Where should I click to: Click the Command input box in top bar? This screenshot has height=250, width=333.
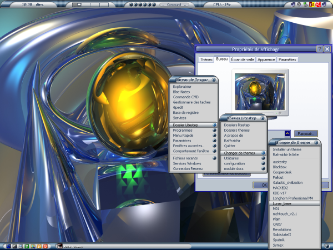point(174,4)
